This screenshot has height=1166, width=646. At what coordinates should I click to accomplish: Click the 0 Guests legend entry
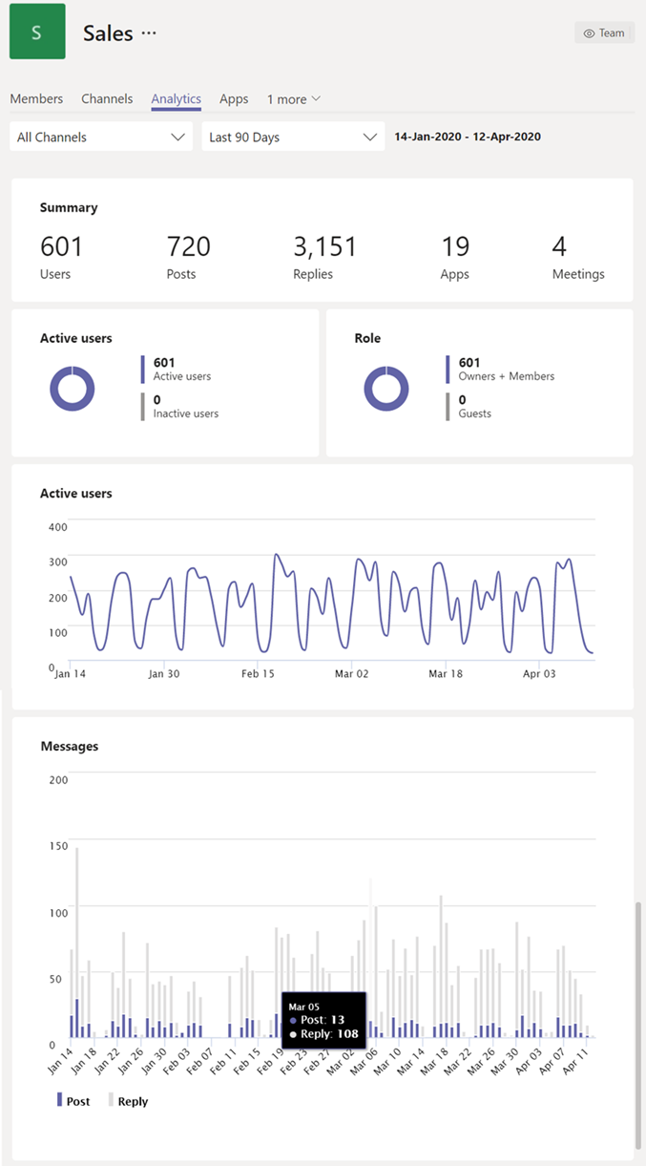click(x=469, y=406)
